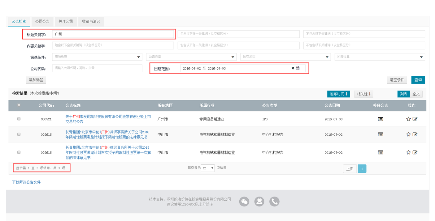The height and width of the screenshot is (221, 435).
Task: Switch to the 公司公告 tab
Action: click(x=42, y=22)
